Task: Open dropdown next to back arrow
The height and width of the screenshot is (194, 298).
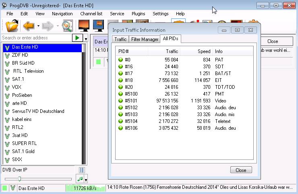Action: pos(38,26)
